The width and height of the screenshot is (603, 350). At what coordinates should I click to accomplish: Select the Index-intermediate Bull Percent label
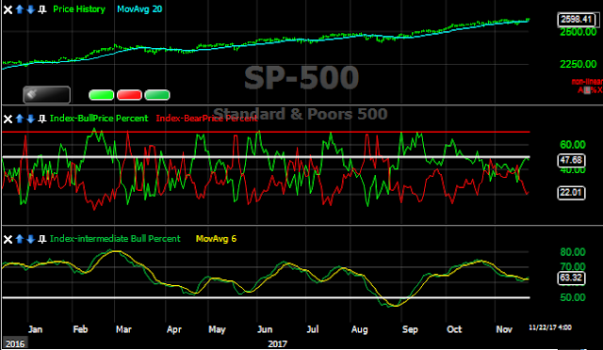click(115, 239)
